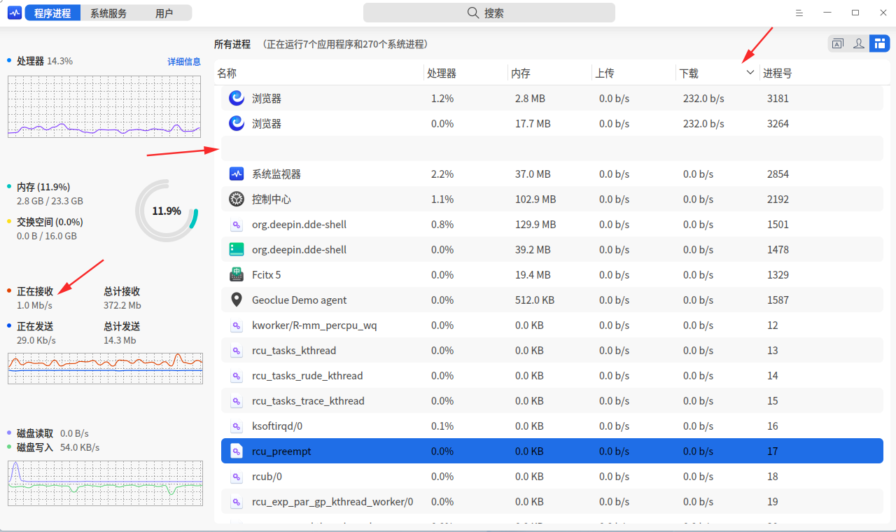Toggle the all-processes grid view
Viewport: 896px width, 532px height.
(879, 43)
